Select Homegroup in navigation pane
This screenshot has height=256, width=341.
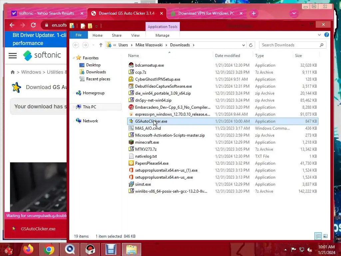[94, 93]
